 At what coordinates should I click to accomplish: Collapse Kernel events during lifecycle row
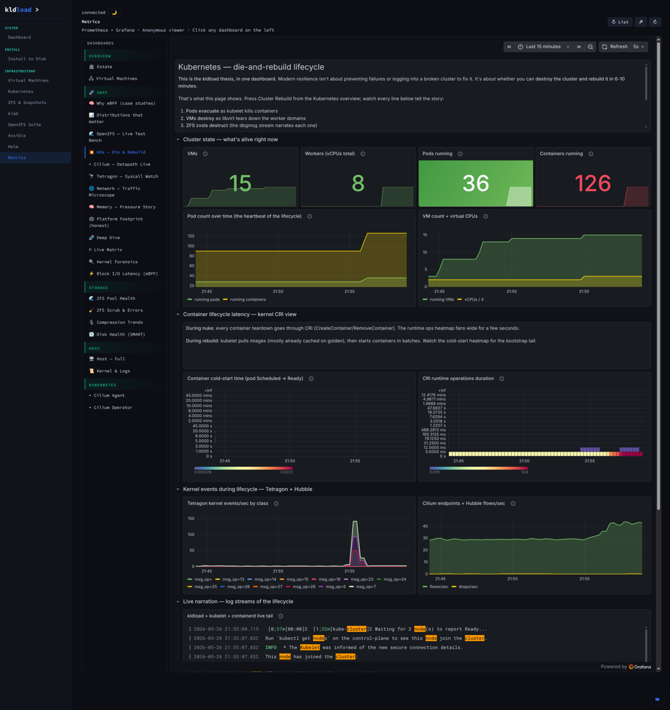click(x=178, y=489)
